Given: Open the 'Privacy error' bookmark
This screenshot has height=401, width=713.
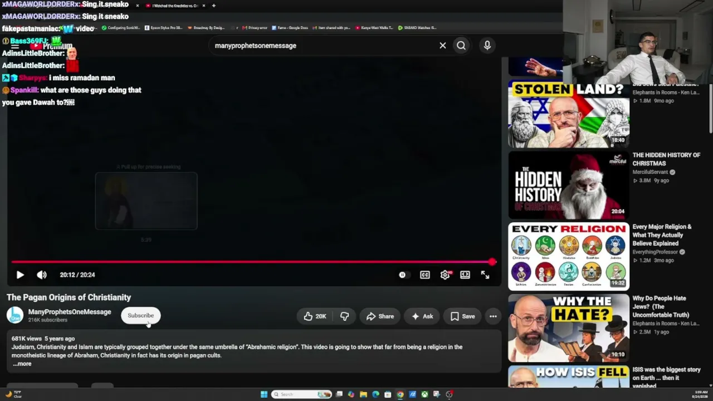Looking at the screenshot, I should (x=255, y=27).
